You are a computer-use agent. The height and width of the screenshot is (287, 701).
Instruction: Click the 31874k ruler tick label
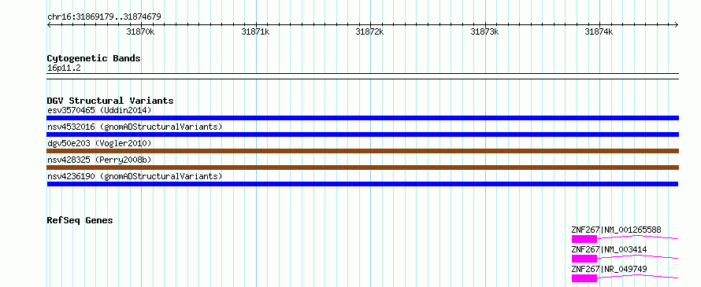tap(599, 31)
